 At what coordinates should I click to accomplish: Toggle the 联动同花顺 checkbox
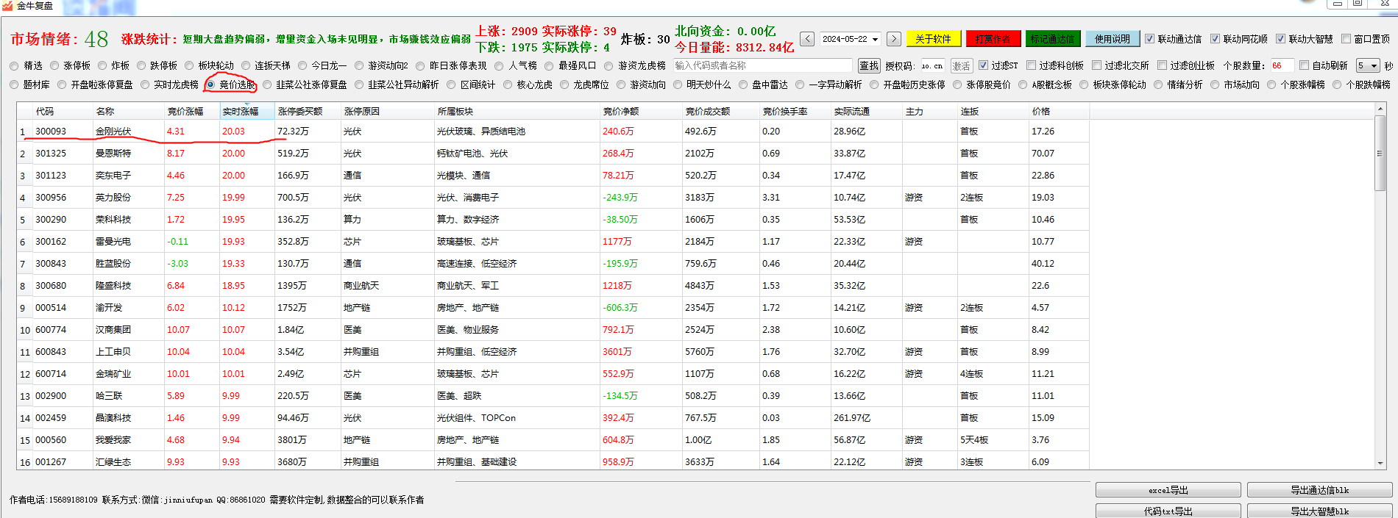[x=1215, y=39]
